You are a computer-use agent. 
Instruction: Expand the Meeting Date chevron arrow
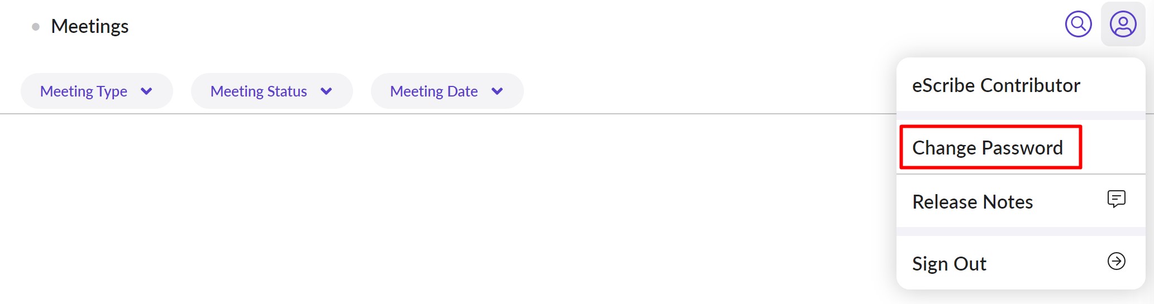click(x=497, y=91)
